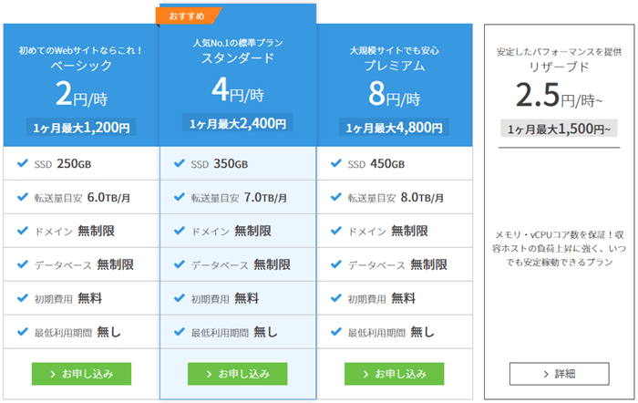Viewport: 638px width, 403px height.
Task: Click checkmark beside データベース in ベーシック column
Action: (23, 264)
